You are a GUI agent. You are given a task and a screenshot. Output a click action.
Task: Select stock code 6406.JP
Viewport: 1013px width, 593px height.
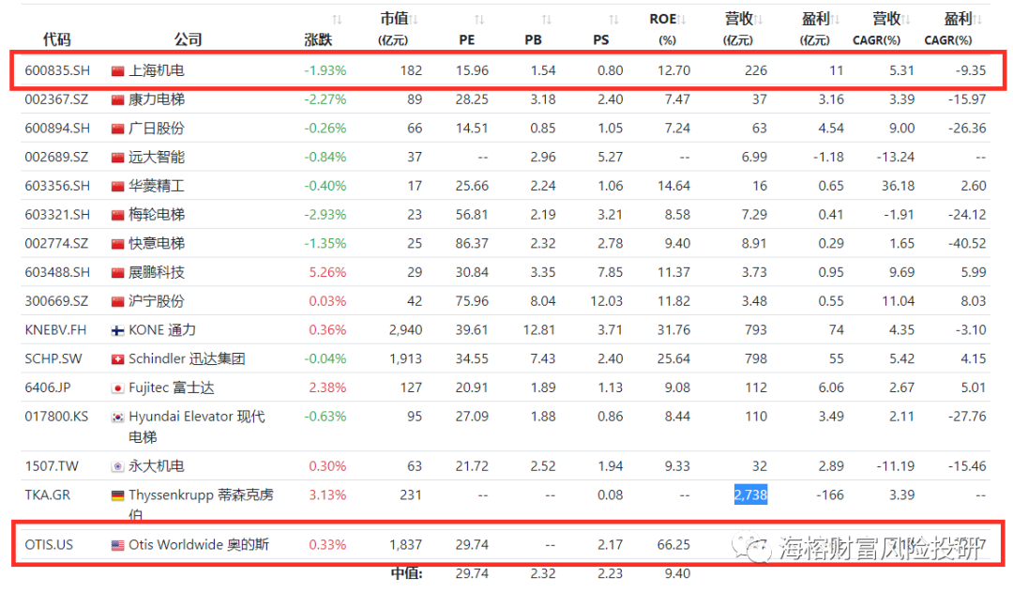[48, 388]
